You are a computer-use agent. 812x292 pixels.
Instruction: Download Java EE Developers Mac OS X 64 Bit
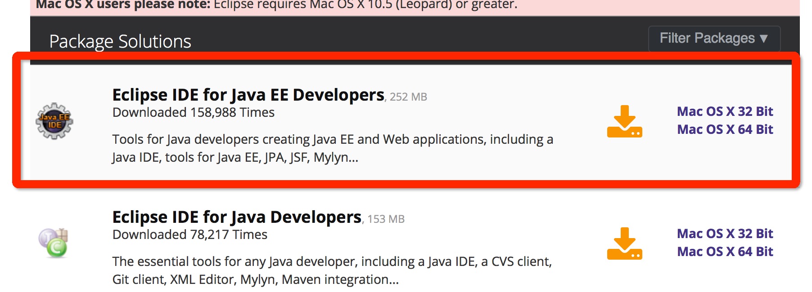click(725, 129)
